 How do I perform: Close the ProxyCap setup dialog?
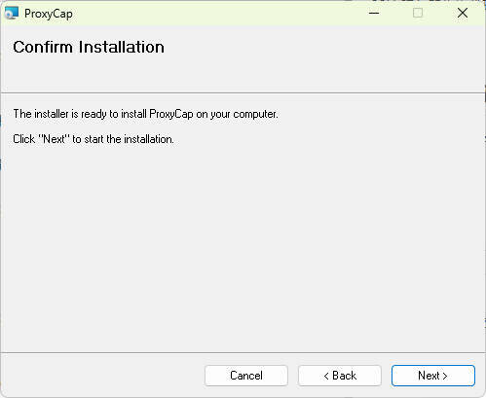pyautogui.click(x=463, y=13)
